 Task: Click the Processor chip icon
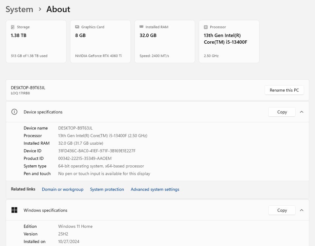pos(206,27)
